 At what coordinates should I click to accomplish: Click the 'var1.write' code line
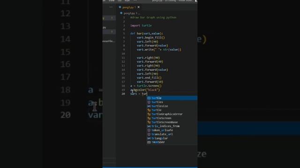tap(159, 49)
